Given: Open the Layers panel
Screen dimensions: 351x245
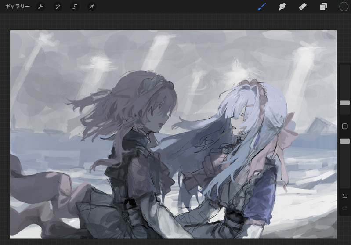Looking at the screenshot, I should [x=323, y=7].
